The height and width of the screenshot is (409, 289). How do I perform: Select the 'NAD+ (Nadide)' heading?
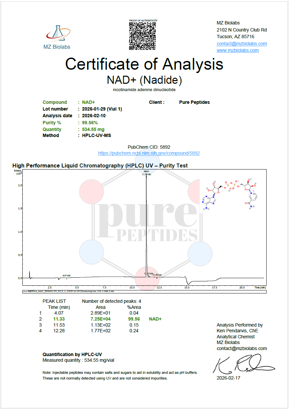click(144, 80)
